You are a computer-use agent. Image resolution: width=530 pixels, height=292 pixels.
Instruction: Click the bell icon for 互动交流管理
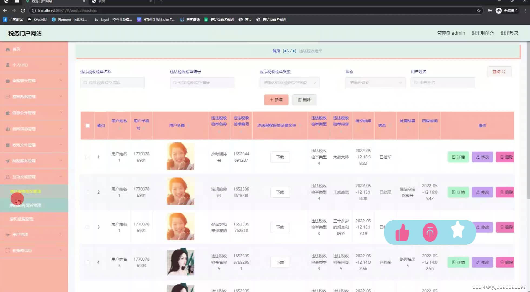click(x=8, y=177)
